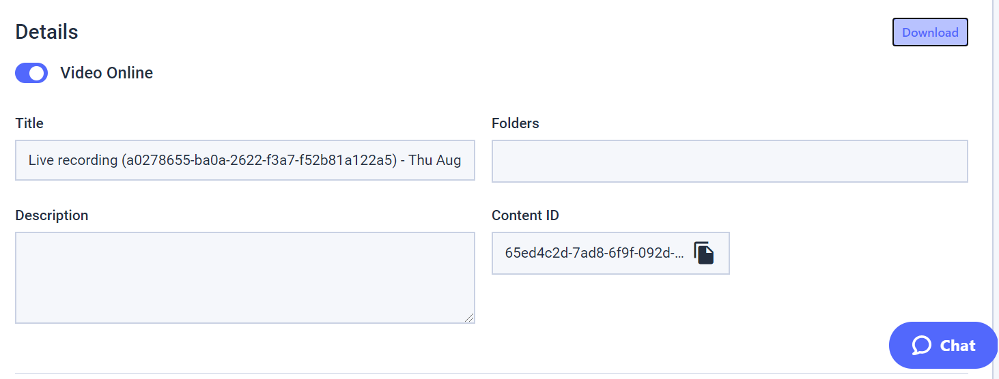Screen dimensions: 999x379
Task: Grab the Description box resize handle
Action: click(x=469, y=318)
